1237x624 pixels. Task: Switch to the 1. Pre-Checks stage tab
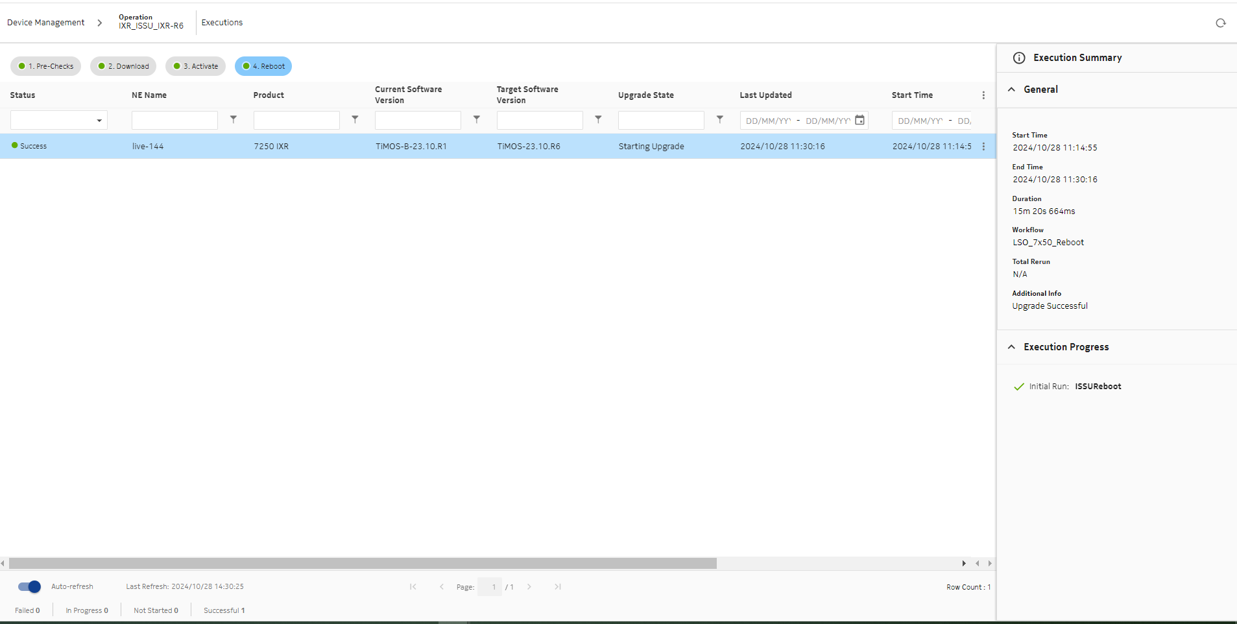pos(45,66)
